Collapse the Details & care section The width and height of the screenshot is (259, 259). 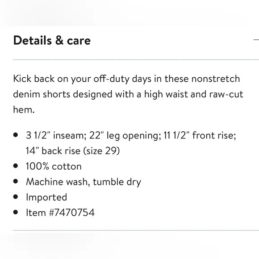pyautogui.click(x=256, y=40)
